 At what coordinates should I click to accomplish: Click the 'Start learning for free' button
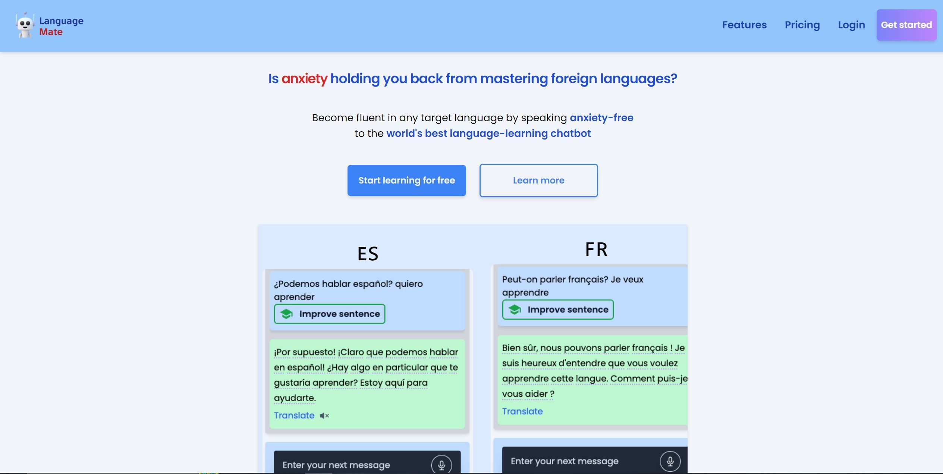coord(407,180)
